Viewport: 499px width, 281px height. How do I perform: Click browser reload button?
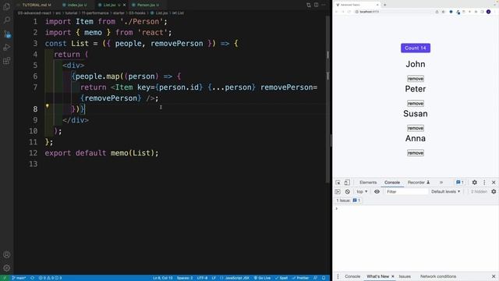coord(349,12)
